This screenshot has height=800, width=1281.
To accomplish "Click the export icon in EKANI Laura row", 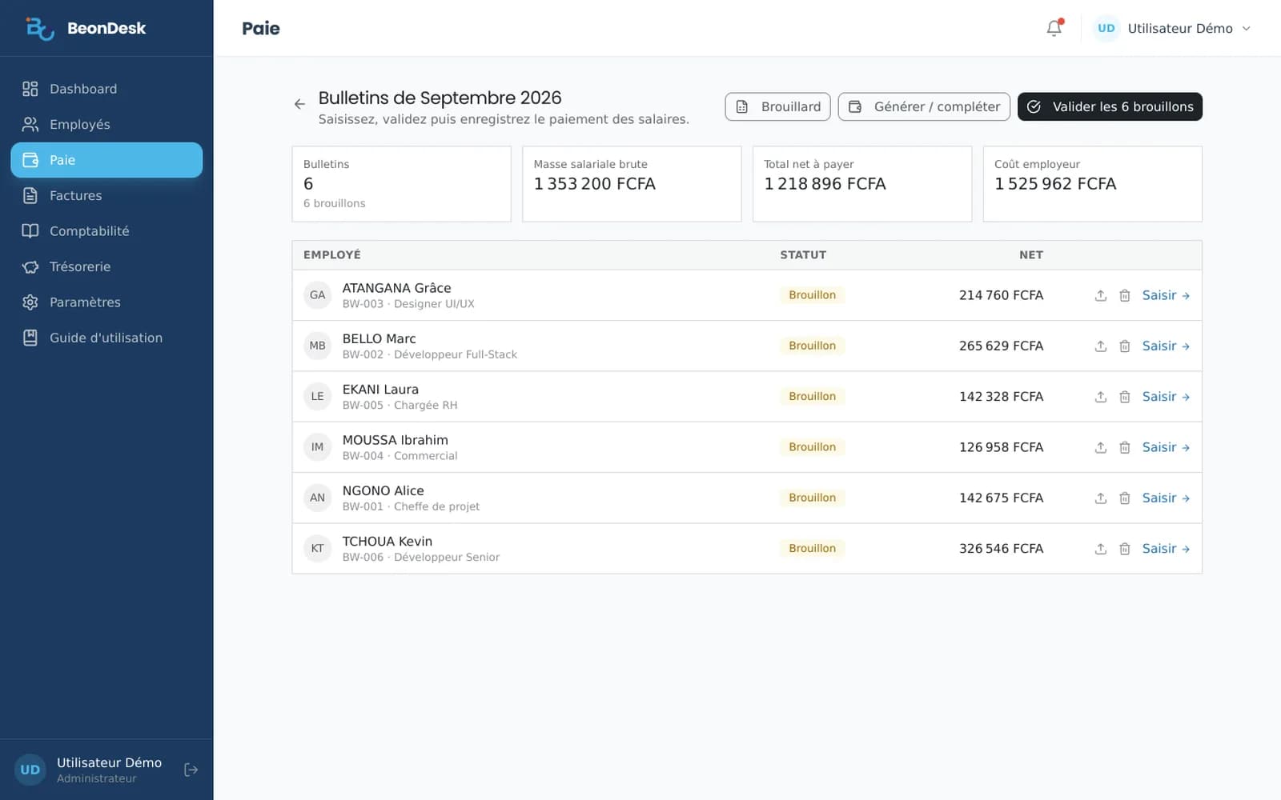I will point(1101,397).
